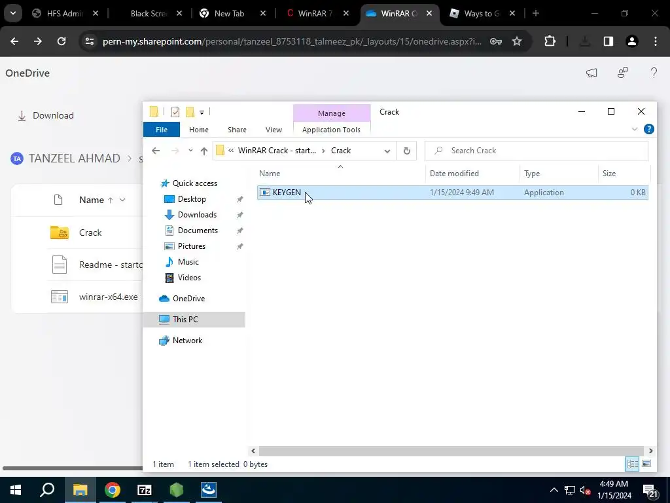Open Windows Start menu
This screenshot has width=670, height=503.
point(16,490)
